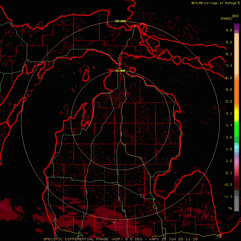
Task: Click the 6.6 scale value
Action: (229, 78)
